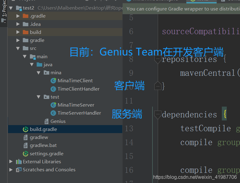Select settings.gradle in the project tree
Image resolution: width=240 pixels, height=183 pixels.
[x=47, y=154]
